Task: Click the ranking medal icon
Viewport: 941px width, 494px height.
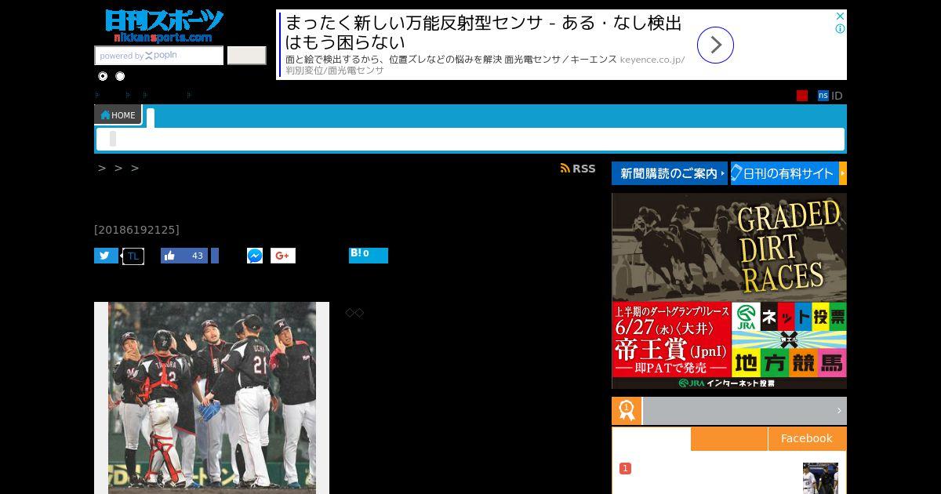Action: coord(627,411)
